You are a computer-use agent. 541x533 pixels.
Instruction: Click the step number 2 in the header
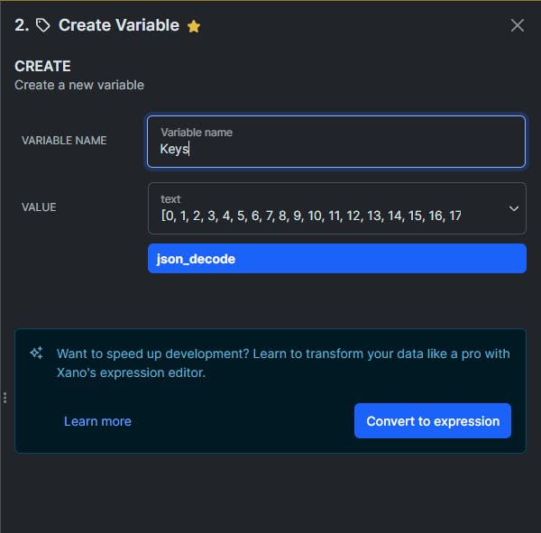(22, 25)
